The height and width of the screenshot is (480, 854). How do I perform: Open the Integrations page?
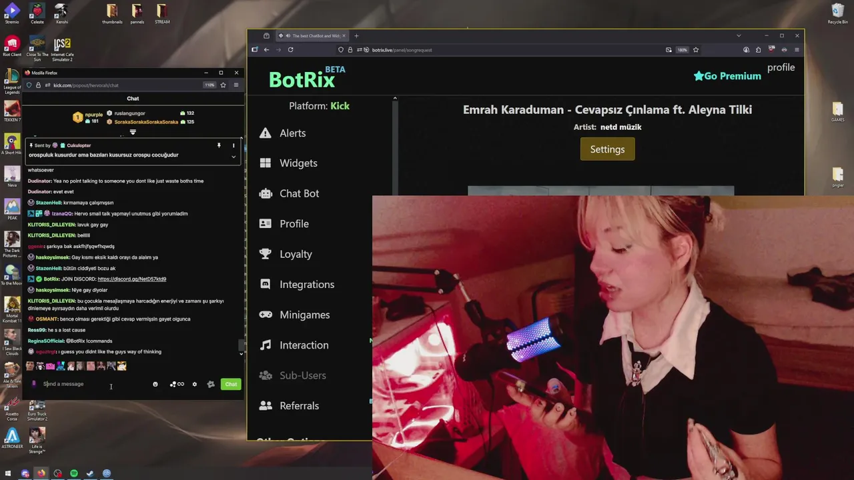297,284
